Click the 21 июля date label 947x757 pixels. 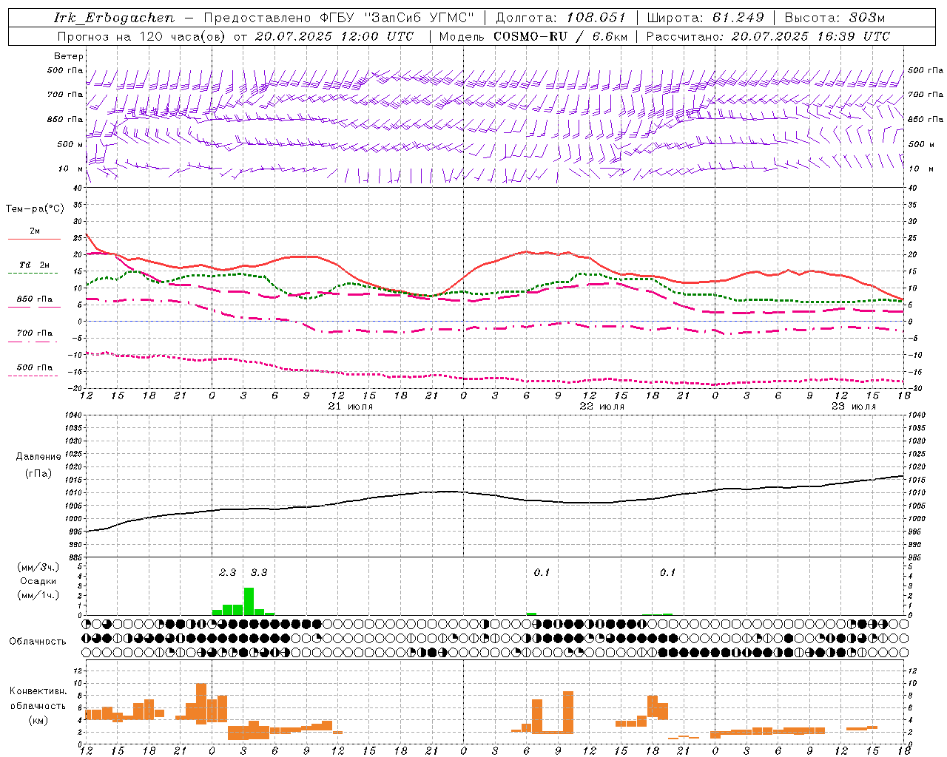[x=351, y=407]
